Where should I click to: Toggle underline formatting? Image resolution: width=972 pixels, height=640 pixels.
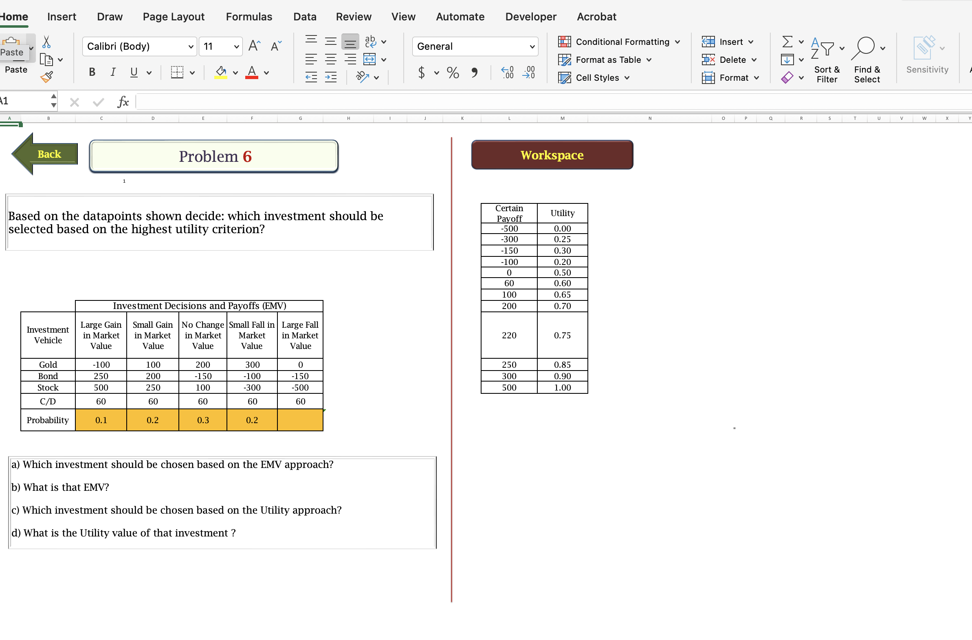pos(134,72)
